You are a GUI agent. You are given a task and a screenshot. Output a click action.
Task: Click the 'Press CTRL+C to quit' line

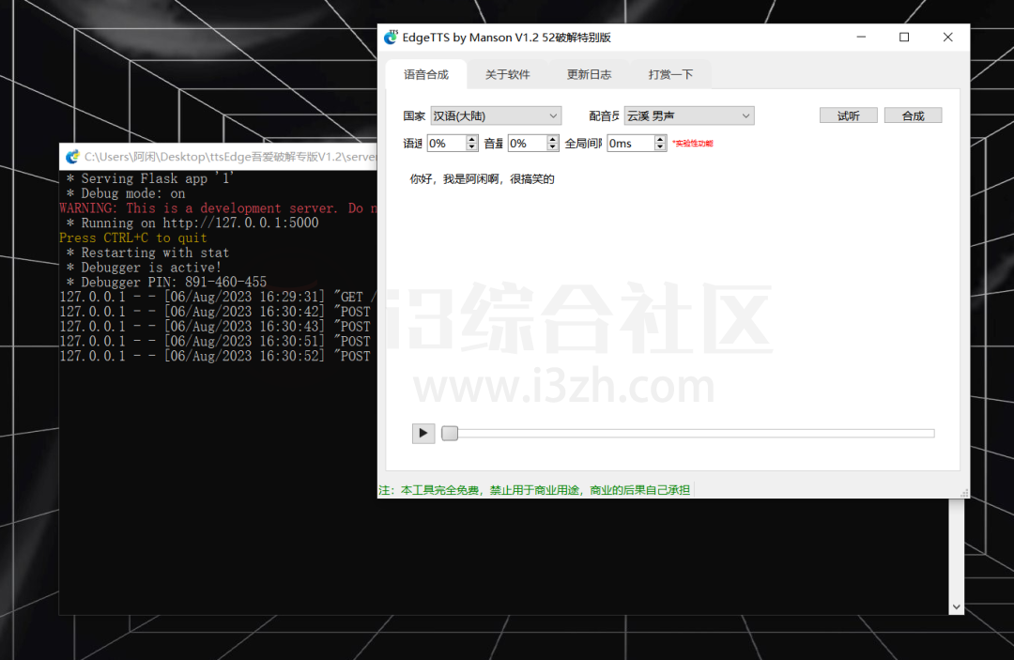click(x=133, y=238)
